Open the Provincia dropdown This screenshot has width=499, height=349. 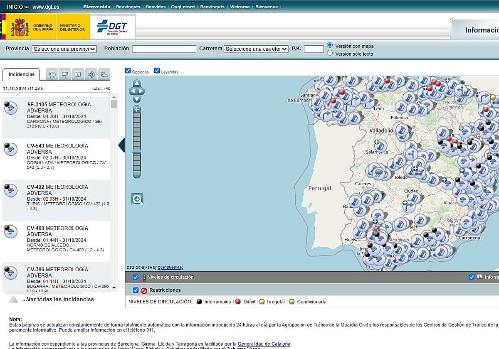pyautogui.click(x=64, y=49)
